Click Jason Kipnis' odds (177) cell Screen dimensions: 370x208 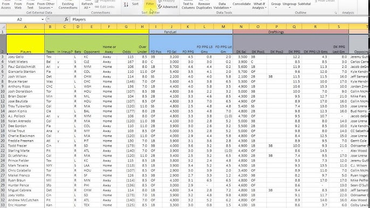pos(126,112)
